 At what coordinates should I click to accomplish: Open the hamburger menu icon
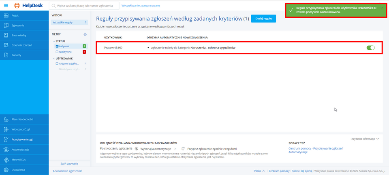6,6
